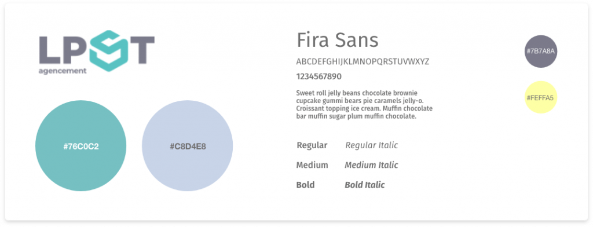Viewport: 593px width, 227px height.
Task: Click the 1234567890 numerals sample
Action: click(319, 77)
